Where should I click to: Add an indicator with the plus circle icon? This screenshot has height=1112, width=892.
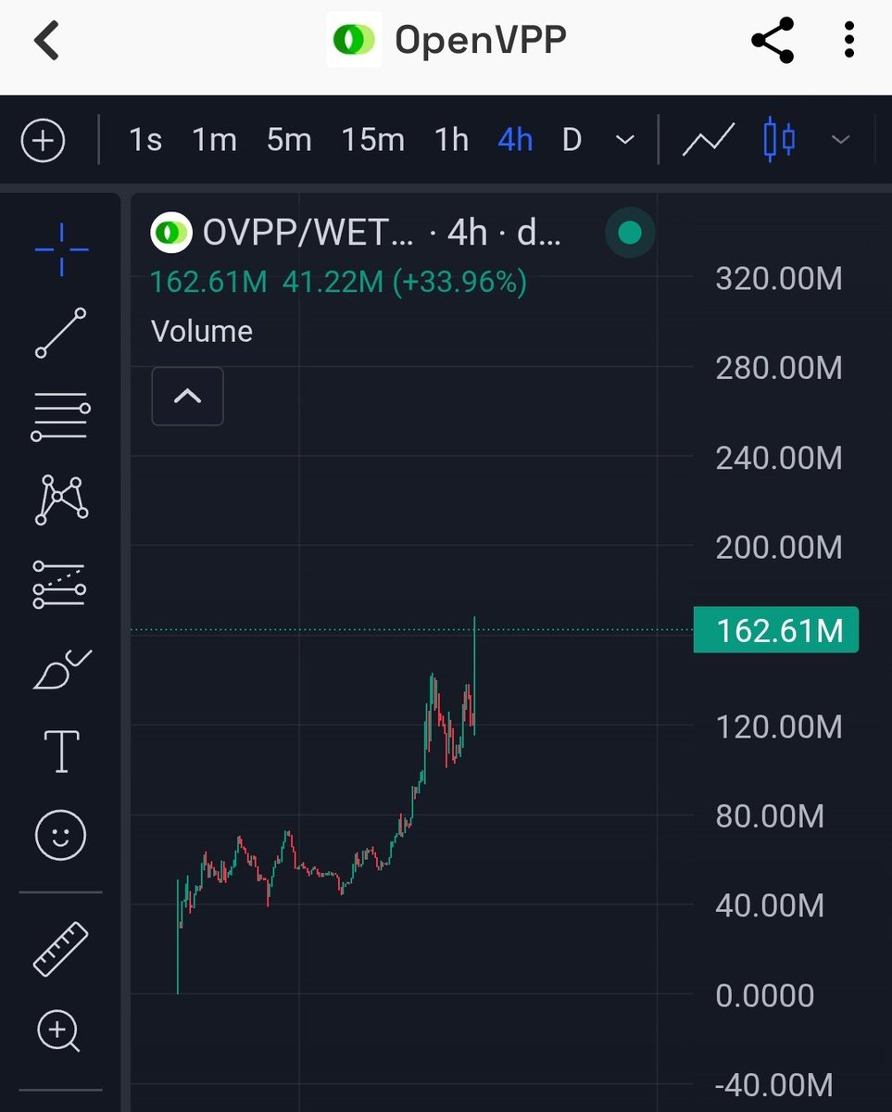tap(43, 141)
